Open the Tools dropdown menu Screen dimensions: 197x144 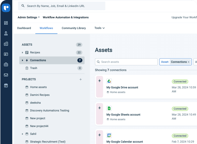click(99, 28)
